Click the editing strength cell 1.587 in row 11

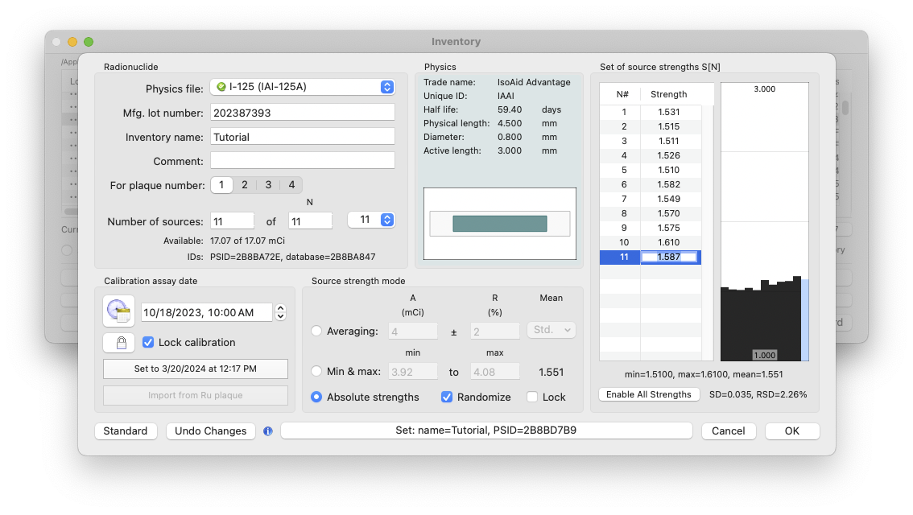(x=669, y=257)
